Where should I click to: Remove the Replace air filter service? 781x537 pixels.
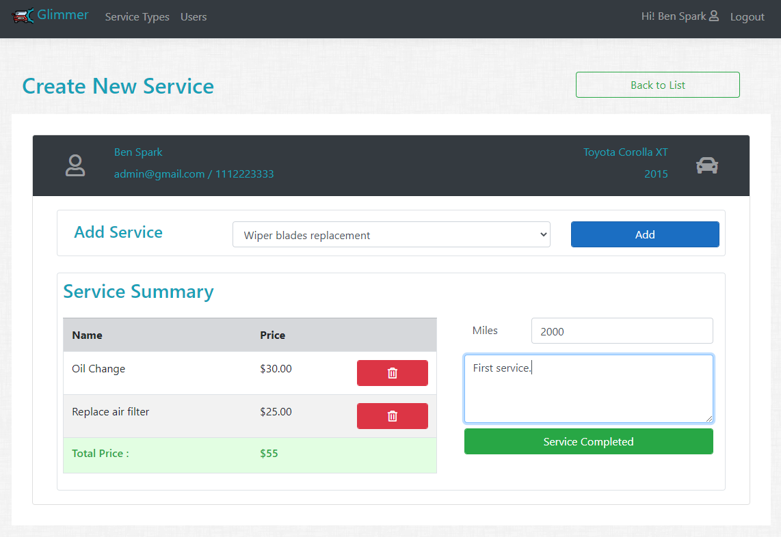point(392,416)
